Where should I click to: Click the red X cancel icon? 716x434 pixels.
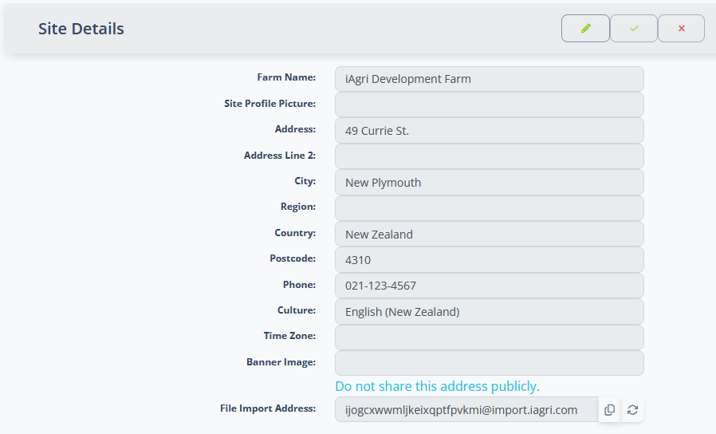[681, 28]
